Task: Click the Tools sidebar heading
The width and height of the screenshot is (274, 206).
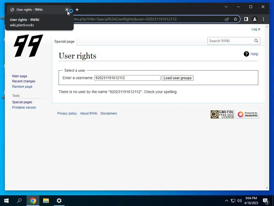Action: [x=16, y=96]
